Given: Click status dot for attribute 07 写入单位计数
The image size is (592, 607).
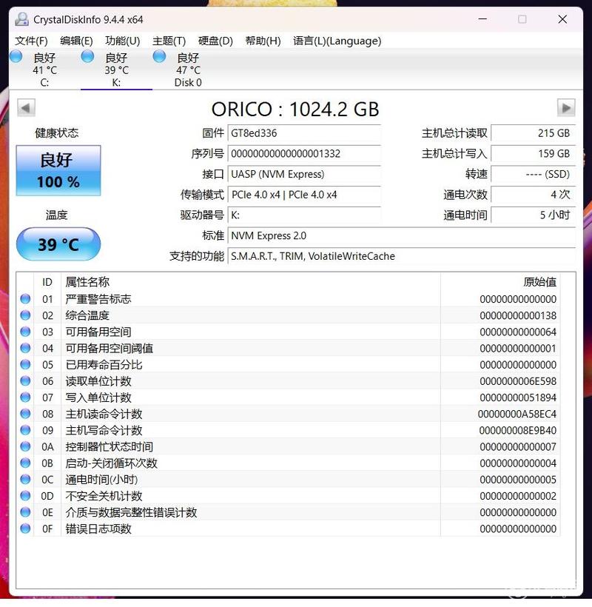Looking at the screenshot, I should (x=26, y=398).
